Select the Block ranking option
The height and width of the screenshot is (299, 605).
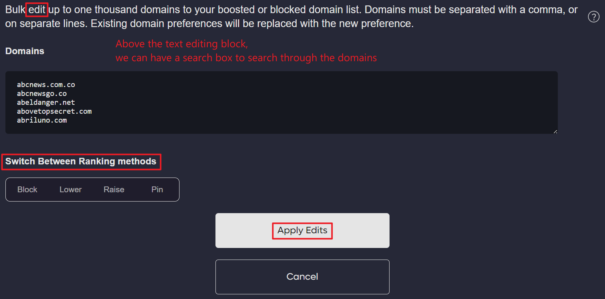[x=27, y=190]
